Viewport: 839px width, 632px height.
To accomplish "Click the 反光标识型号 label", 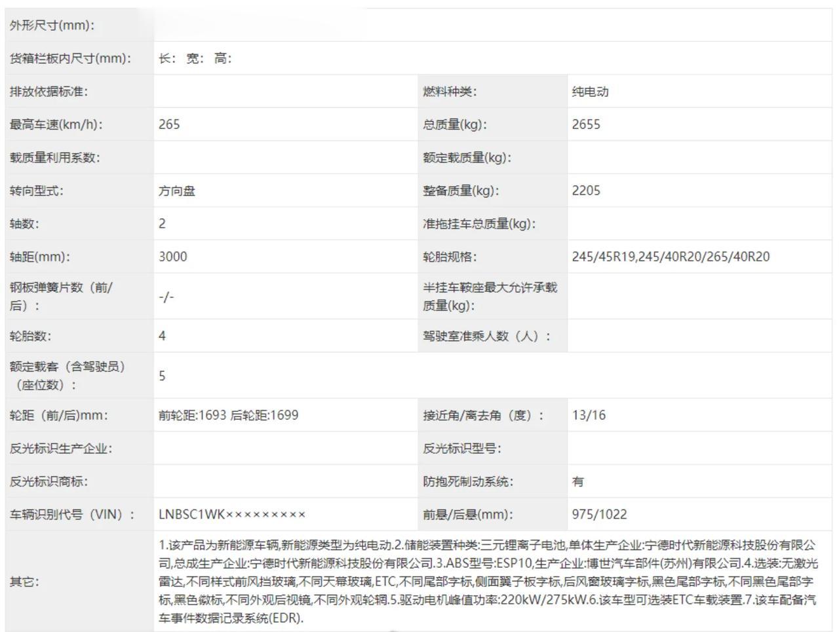I will coord(462,449).
